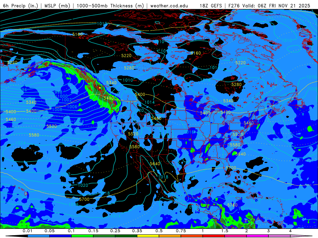Click the '1018' label over Mexico

click(x=163, y=177)
